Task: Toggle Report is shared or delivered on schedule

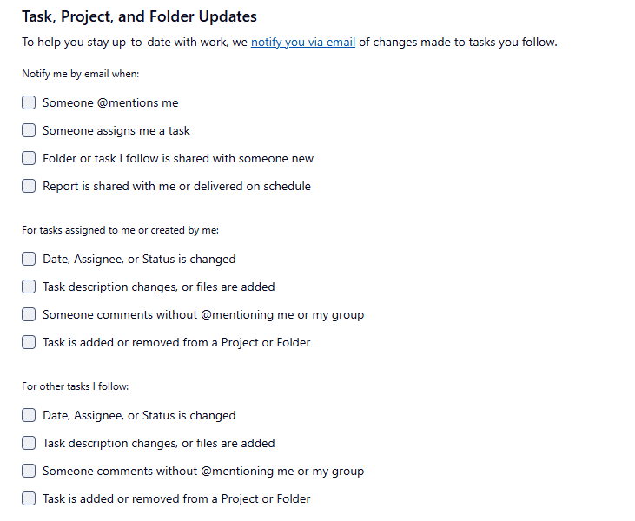Action: 29,186
